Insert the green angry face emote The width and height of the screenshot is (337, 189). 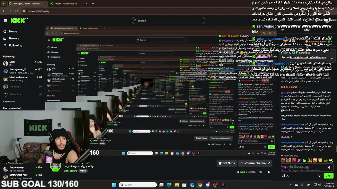[x=304, y=160]
